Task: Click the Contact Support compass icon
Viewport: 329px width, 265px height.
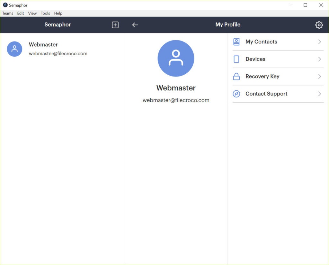Action: coord(236,94)
